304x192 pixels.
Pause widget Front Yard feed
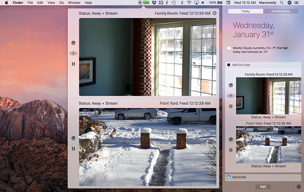[231, 150]
